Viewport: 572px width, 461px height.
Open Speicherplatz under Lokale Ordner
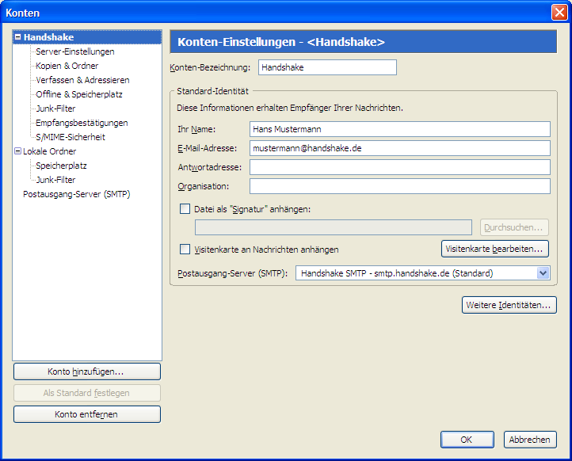point(61,166)
